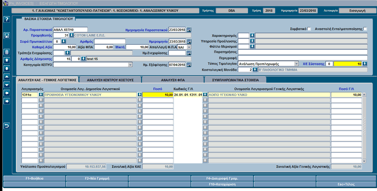Click the F10=Καταχώριση button
Screen dimensions: 377x191
(x=222, y=184)
